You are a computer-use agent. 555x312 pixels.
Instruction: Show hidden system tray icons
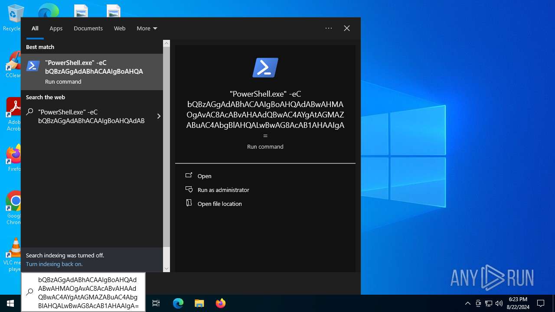467,303
